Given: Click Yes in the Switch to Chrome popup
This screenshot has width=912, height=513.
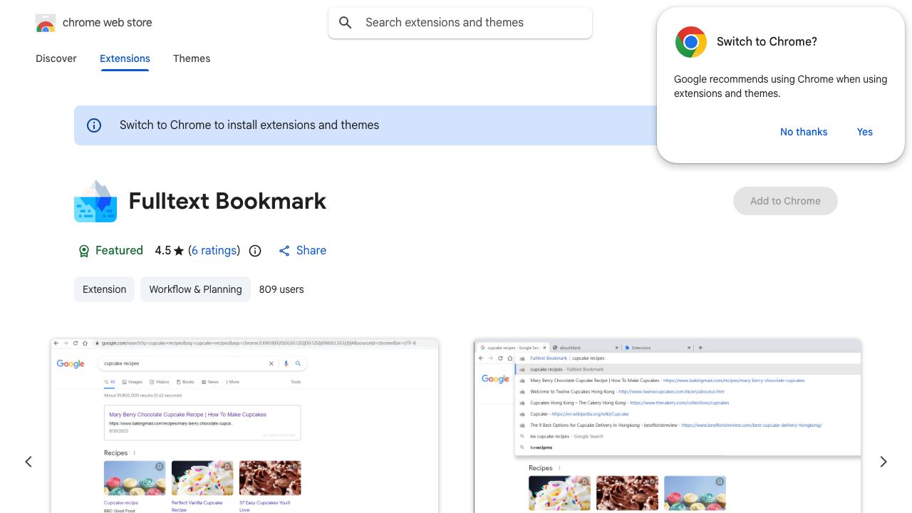Looking at the screenshot, I should tap(865, 132).
